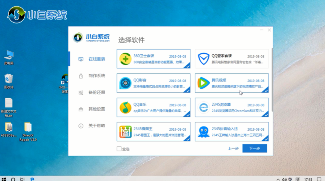Click the 小白系统 logo in dialog sidebar
This screenshot has height=181, width=325.
coord(91,38)
